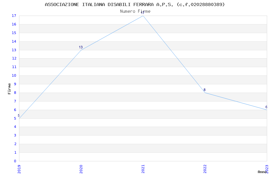Click the y-axis value 13
This screenshot has width=270, height=175.
[14, 50]
